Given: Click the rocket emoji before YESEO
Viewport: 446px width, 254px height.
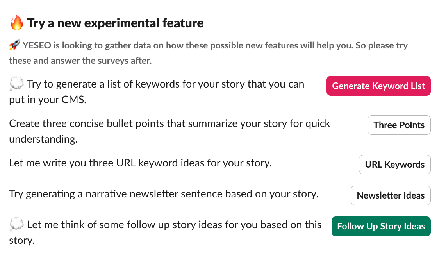Looking at the screenshot, I should click(14, 45).
